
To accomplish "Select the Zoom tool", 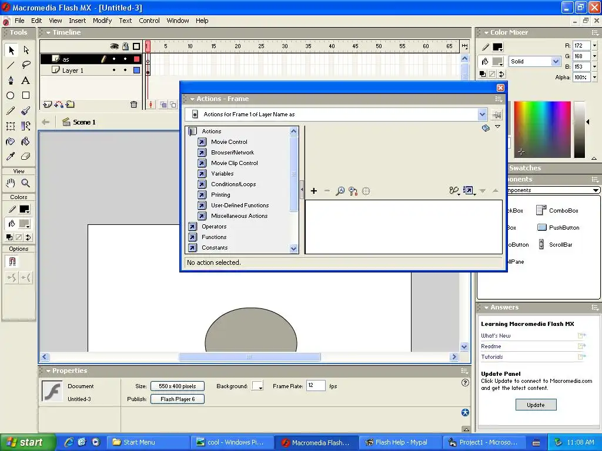I will pyautogui.click(x=26, y=183).
